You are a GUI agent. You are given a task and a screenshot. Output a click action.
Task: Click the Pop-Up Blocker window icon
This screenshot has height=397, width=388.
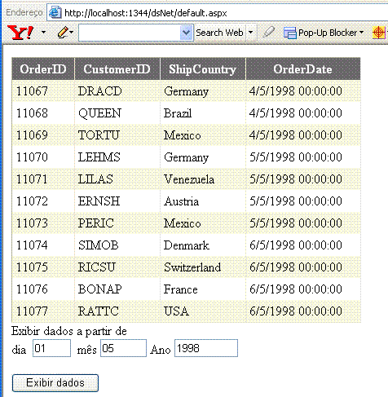point(290,33)
